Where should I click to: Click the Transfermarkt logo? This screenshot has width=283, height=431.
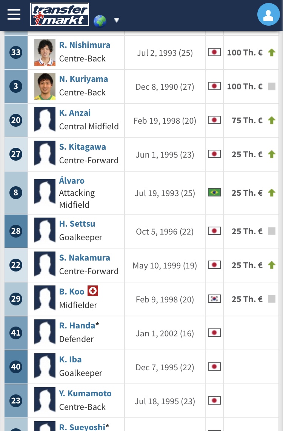click(x=60, y=14)
